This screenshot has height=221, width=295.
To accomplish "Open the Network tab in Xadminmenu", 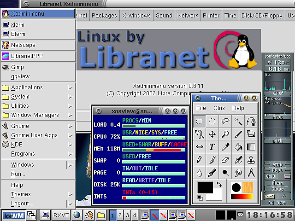I will click(x=188, y=15).
